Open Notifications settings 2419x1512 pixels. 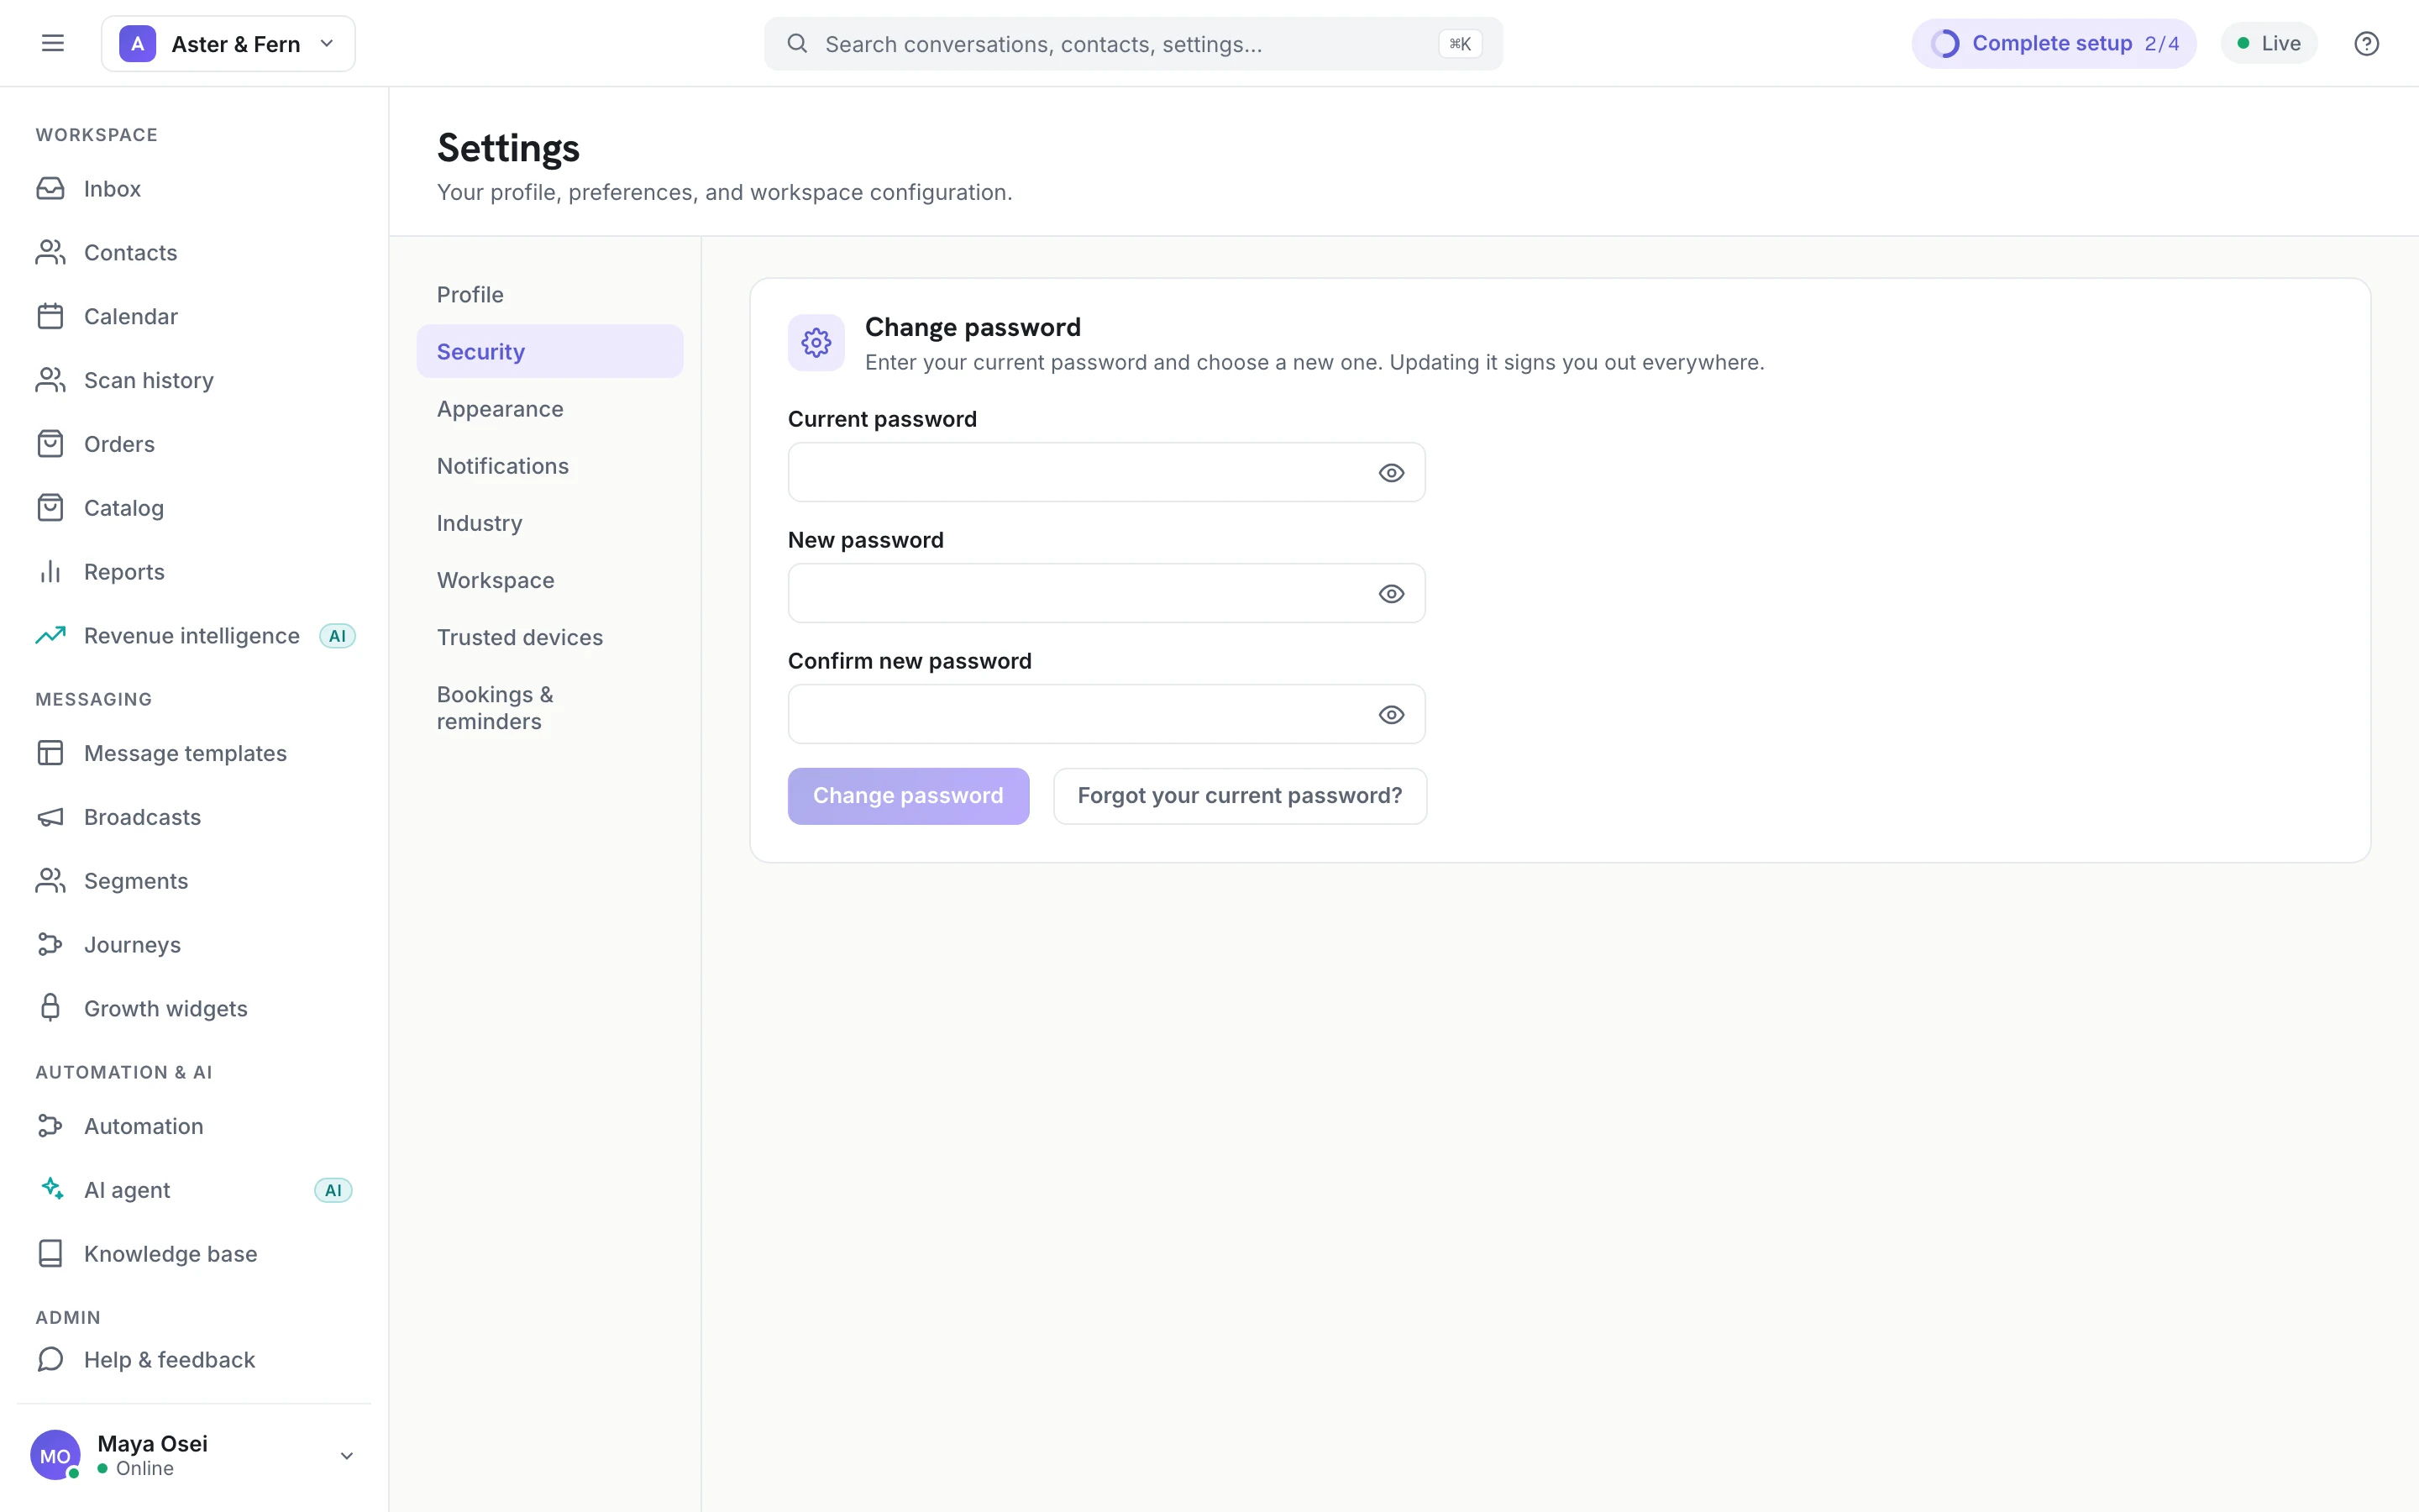(550, 465)
